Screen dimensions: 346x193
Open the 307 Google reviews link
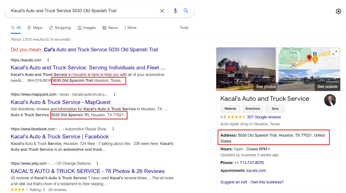click(x=263, y=117)
